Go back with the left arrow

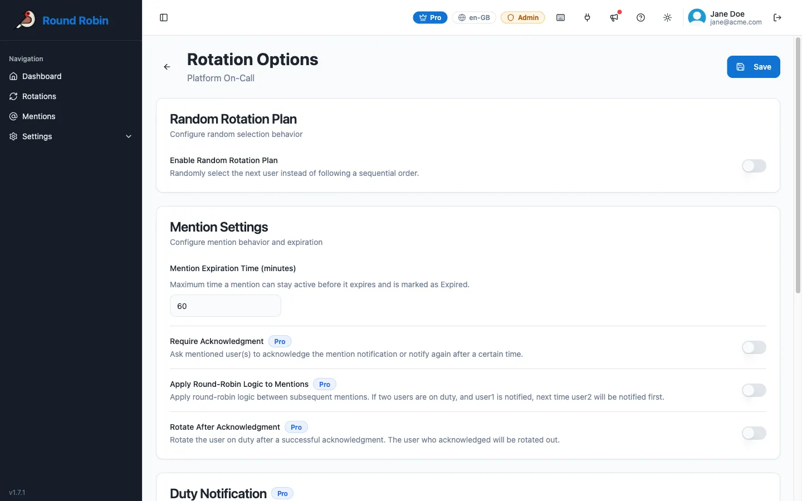pos(167,67)
